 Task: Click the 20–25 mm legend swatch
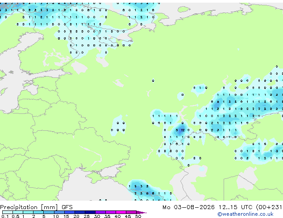click(x=79, y=212)
